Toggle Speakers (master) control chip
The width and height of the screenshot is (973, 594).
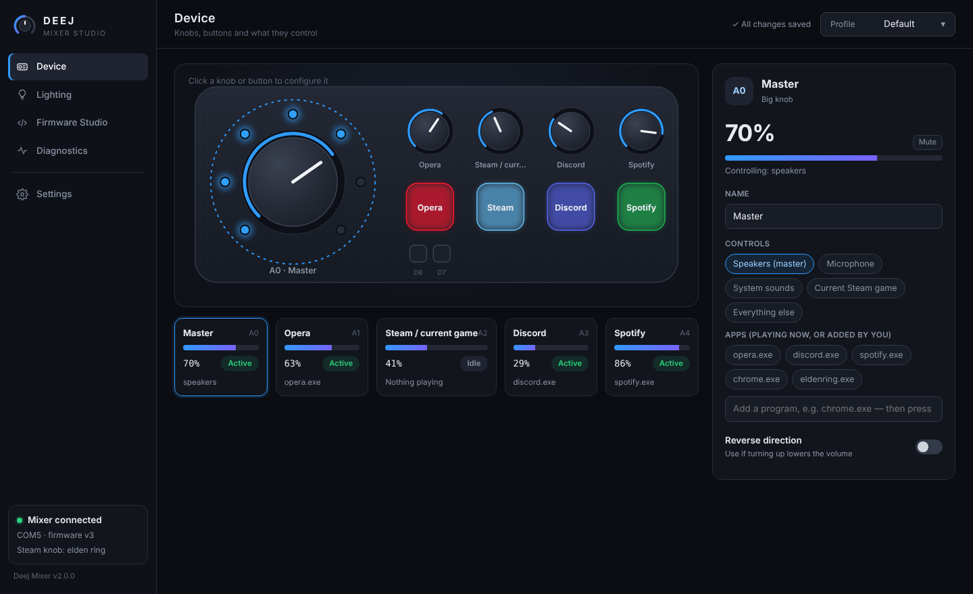pos(770,264)
